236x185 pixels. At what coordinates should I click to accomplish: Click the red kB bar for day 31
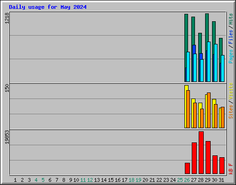coord(222,166)
